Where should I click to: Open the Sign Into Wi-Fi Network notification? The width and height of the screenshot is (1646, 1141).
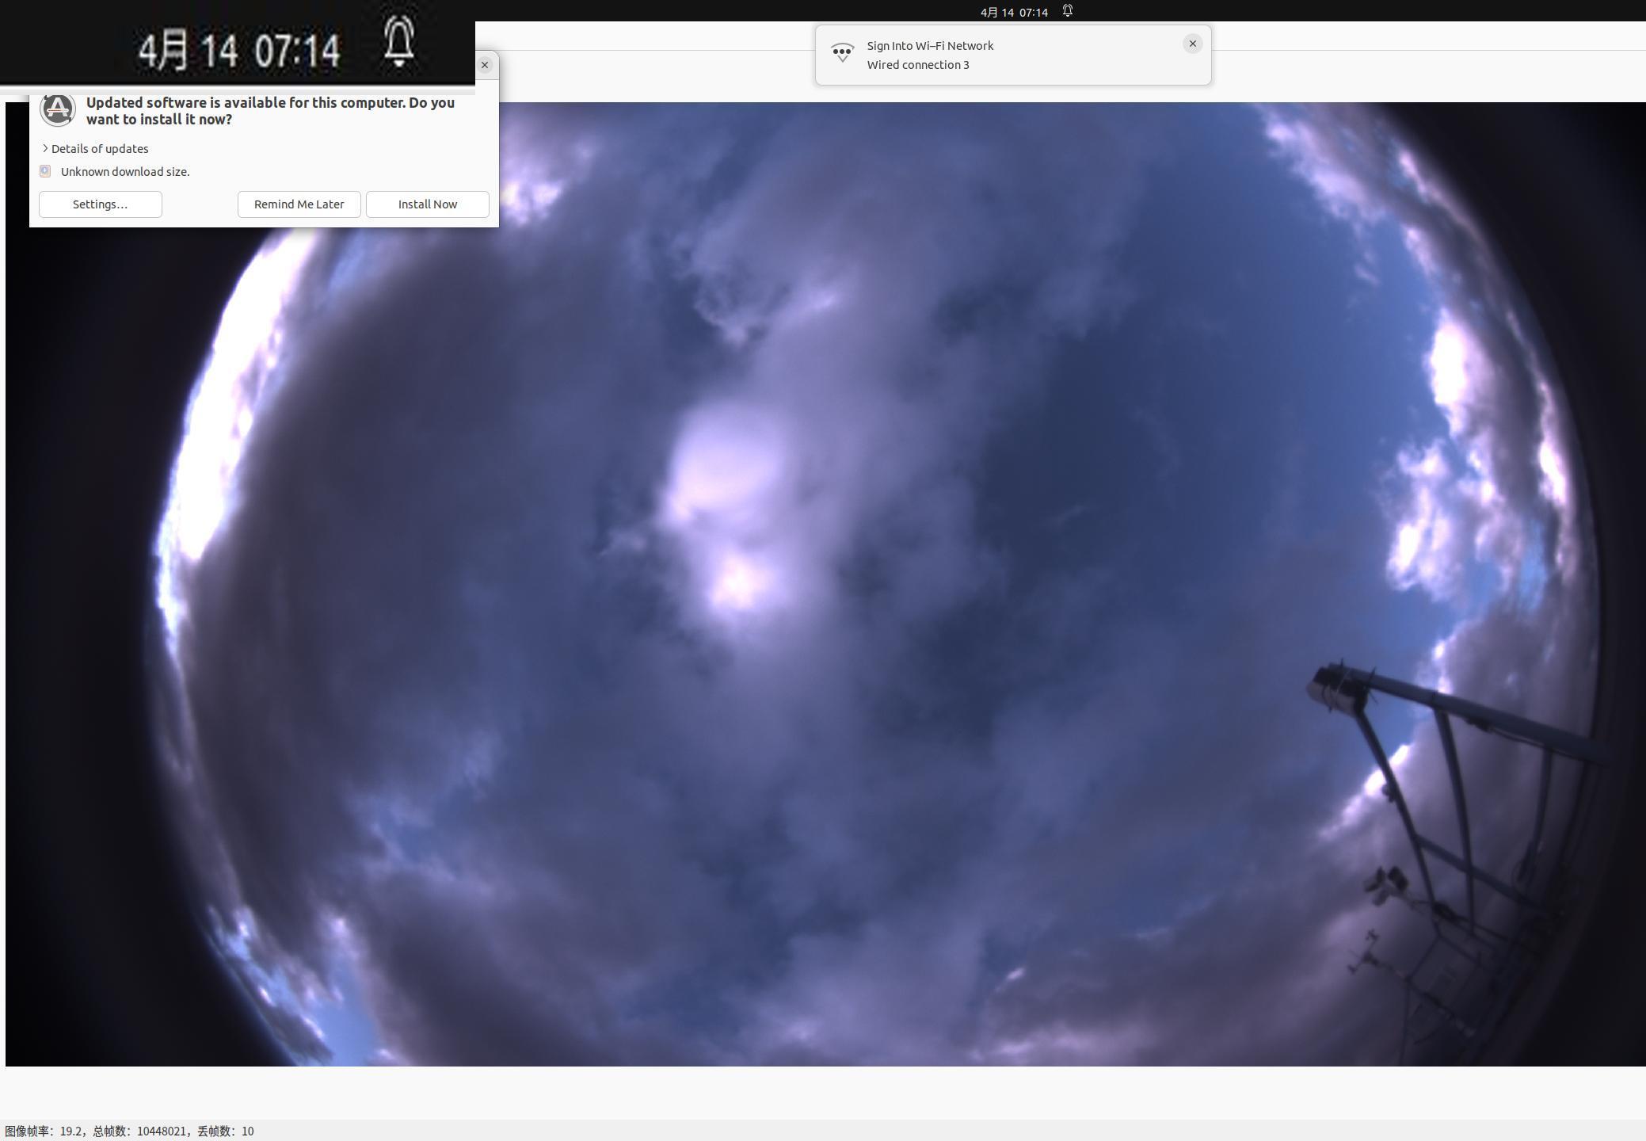click(930, 46)
